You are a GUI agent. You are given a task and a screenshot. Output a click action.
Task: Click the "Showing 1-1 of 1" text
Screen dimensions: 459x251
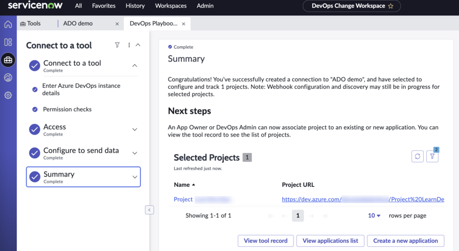coord(208,216)
